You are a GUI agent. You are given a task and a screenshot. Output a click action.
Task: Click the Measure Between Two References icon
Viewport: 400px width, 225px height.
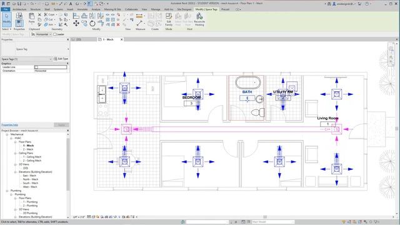pos(139,23)
